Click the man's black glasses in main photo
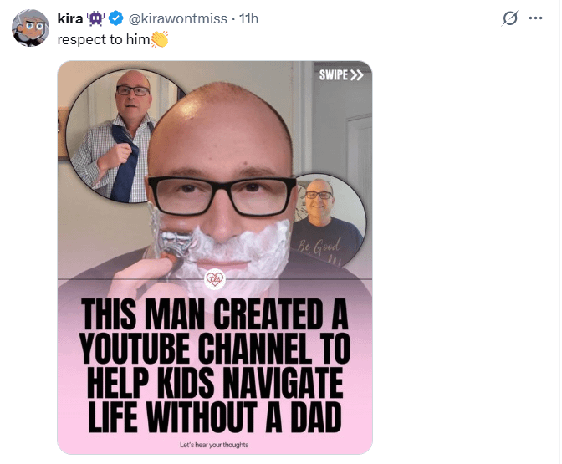Screen dimensions: 562x464 point(219,194)
